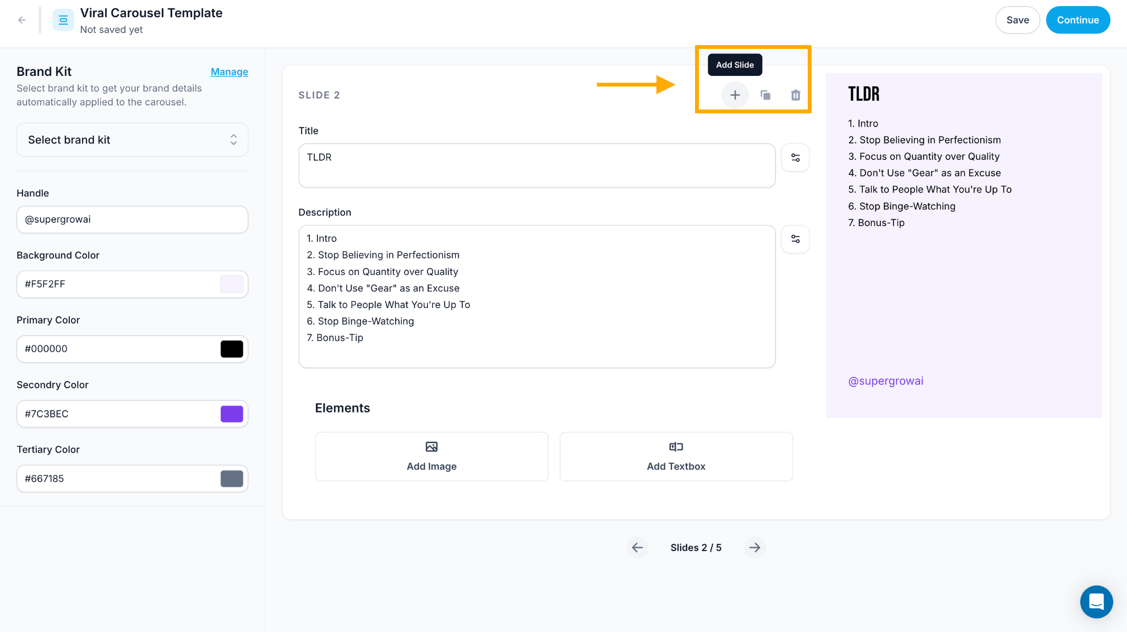This screenshot has width=1127, height=632.
Task: Click Add Image element card
Action: click(431, 457)
